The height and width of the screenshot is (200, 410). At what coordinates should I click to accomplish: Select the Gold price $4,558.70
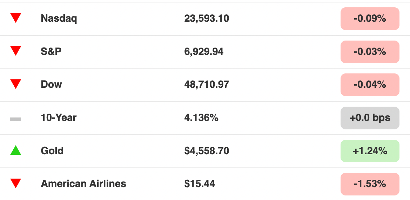point(207,151)
